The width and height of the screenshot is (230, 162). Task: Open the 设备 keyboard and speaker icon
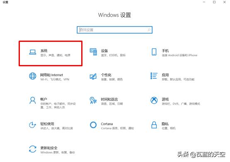click(x=93, y=52)
